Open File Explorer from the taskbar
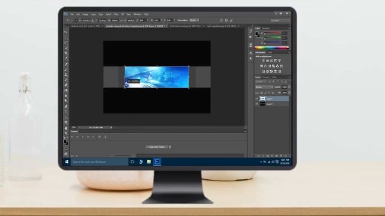Screen dimensions: 385x216 (x=149, y=162)
